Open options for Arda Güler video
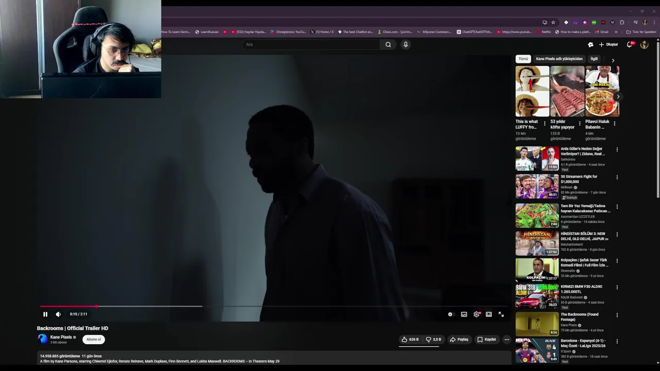Screen dimensions: 660x371 (x=617, y=150)
